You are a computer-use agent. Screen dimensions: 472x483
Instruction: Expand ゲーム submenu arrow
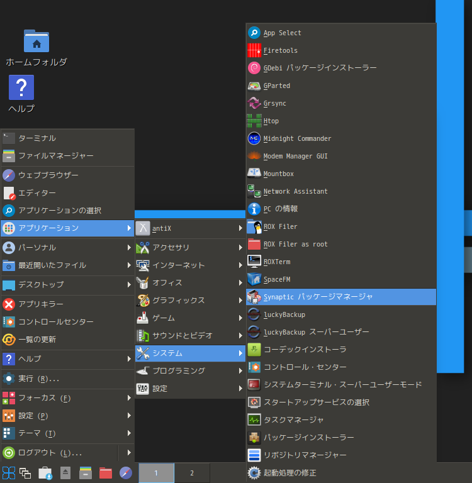pyautogui.click(x=240, y=318)
